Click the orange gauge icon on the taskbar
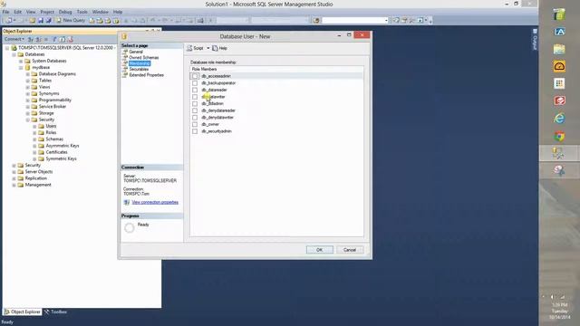 coord(559,66)
